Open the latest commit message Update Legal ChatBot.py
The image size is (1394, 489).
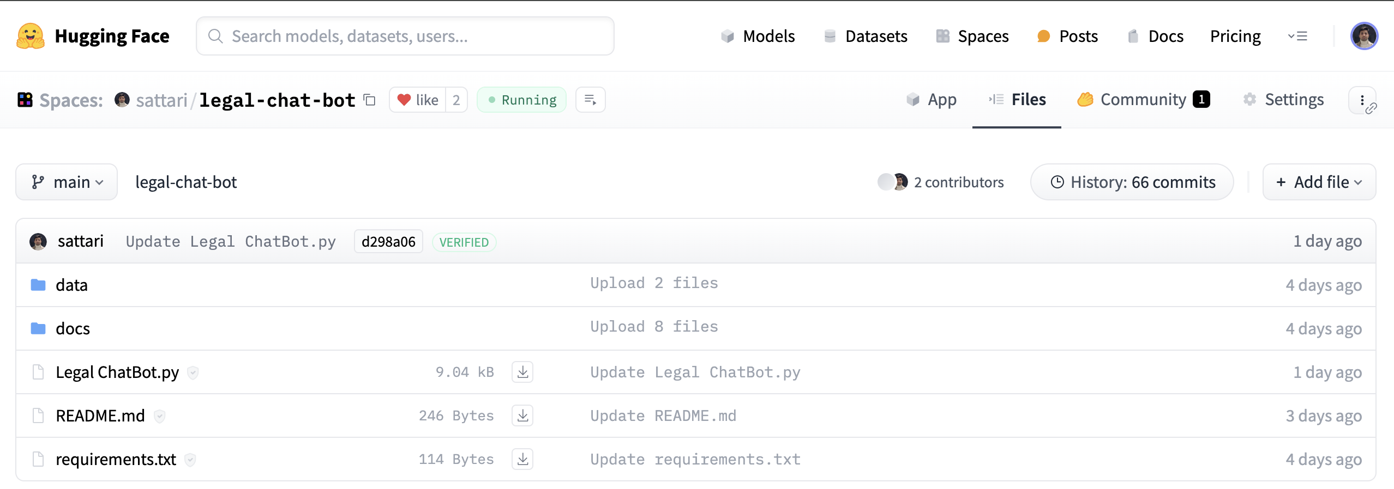pyautogui.click(x=231, y=242)
